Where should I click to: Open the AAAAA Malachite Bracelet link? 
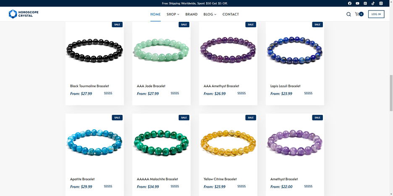[157, 179]
